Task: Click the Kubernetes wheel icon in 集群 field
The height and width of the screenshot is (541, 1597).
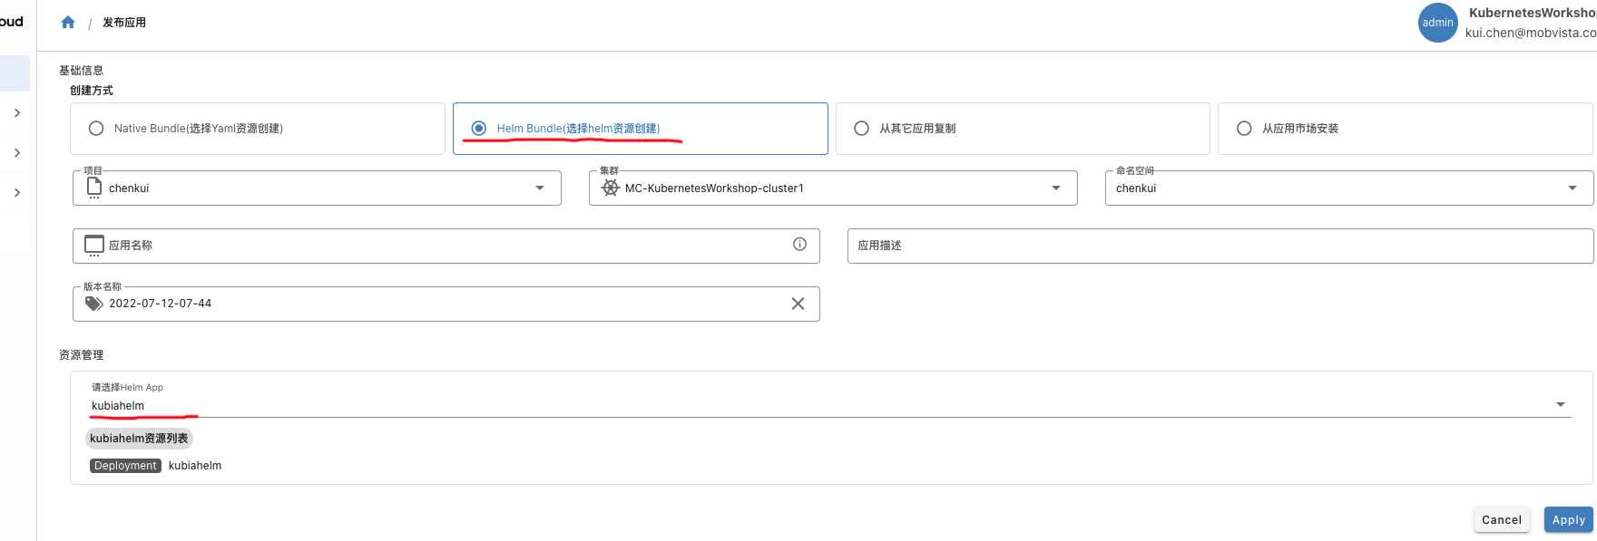Action: point(611,188)
